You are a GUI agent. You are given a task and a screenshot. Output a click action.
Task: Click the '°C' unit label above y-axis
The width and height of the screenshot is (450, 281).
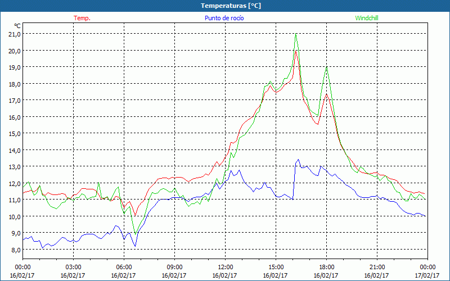click(17, 25)
